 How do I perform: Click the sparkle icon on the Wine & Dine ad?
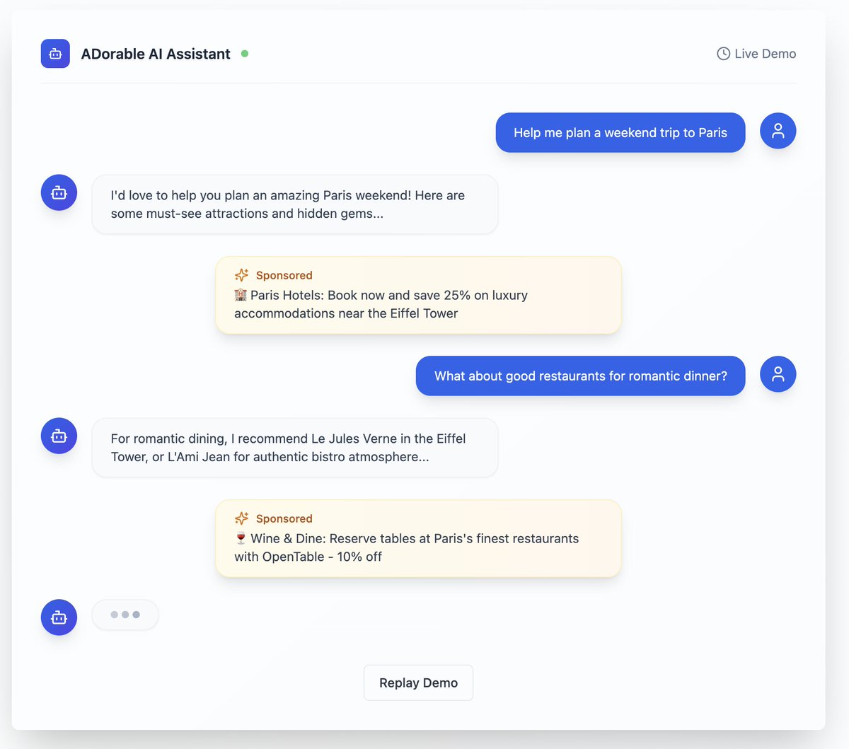point(241,518)
